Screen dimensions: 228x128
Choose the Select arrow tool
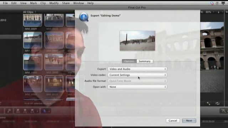point(44,111)
